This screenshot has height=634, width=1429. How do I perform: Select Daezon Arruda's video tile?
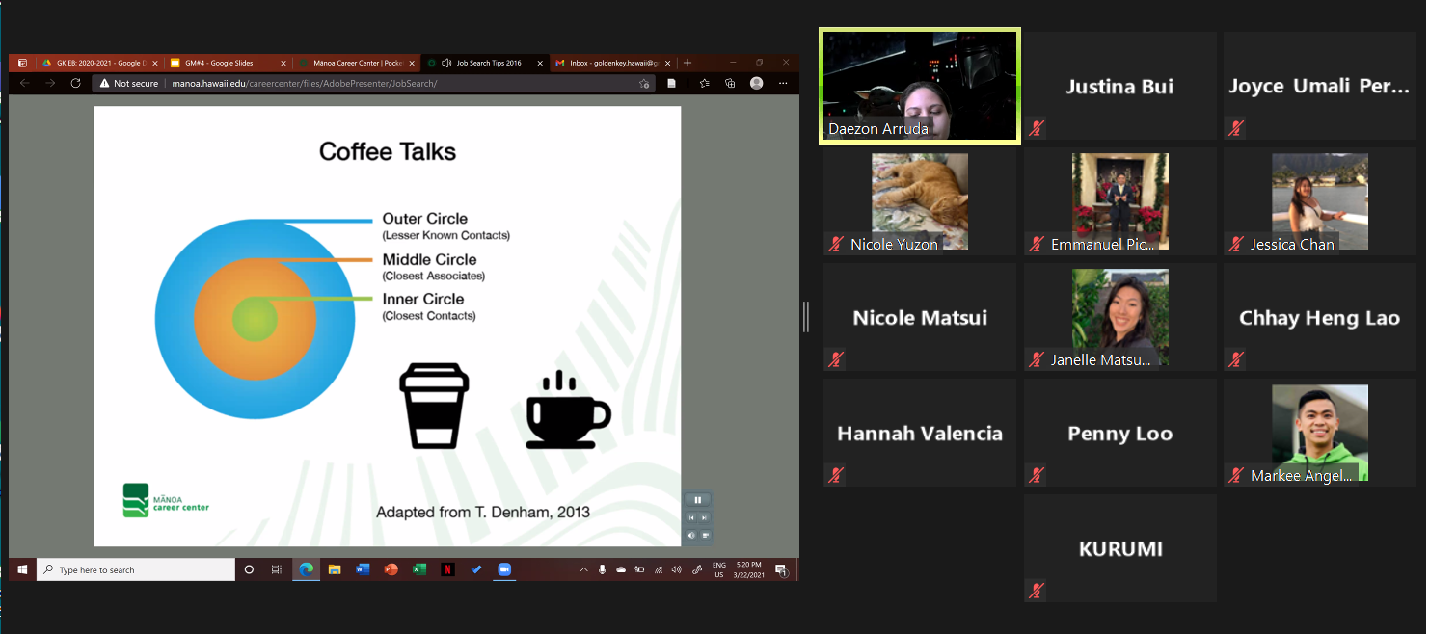(x=919, y=86)
